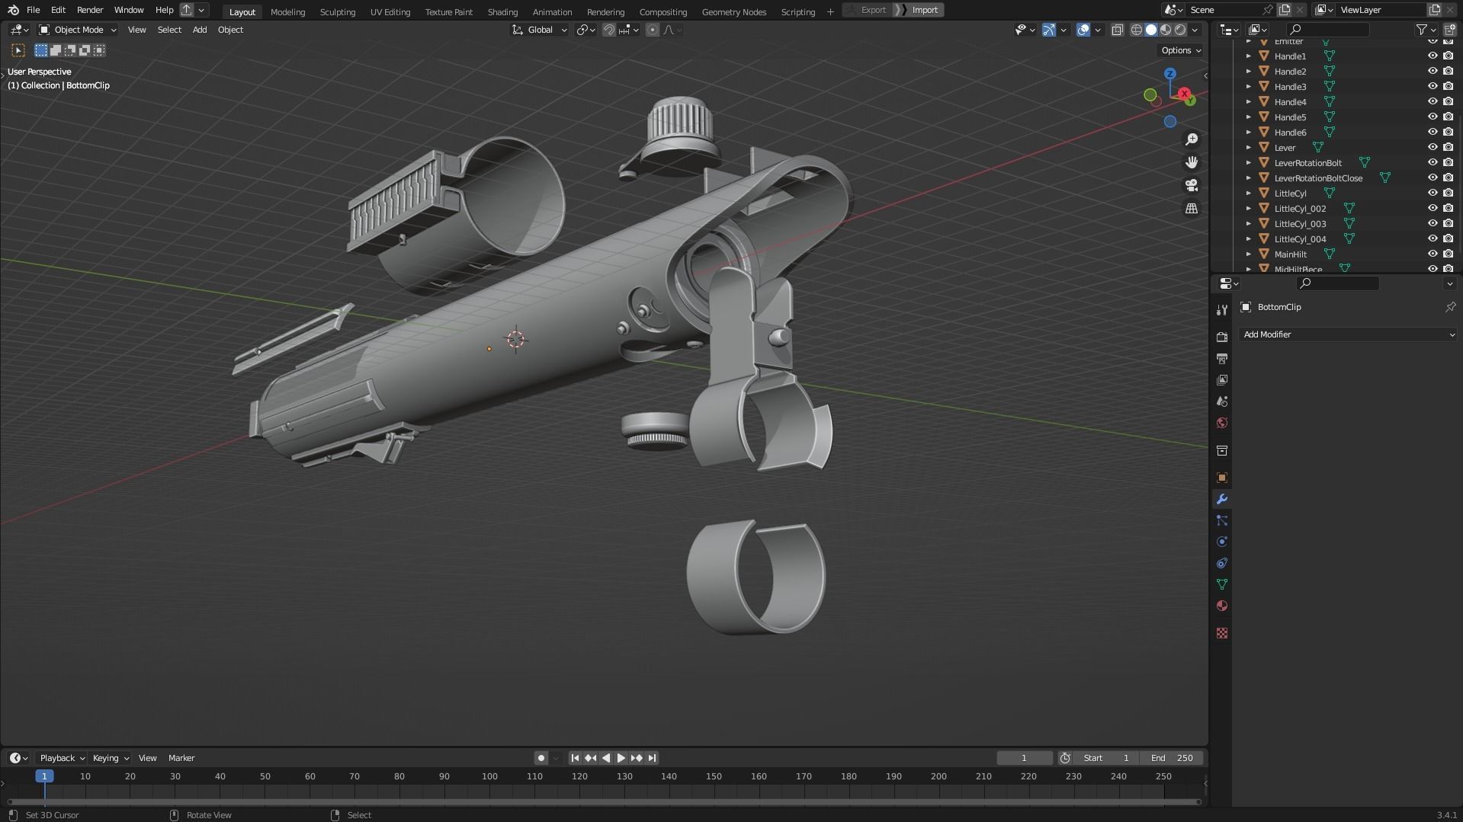The image size is (1463, 822).
Task: Click the Export button
Action: coord(867,10)
